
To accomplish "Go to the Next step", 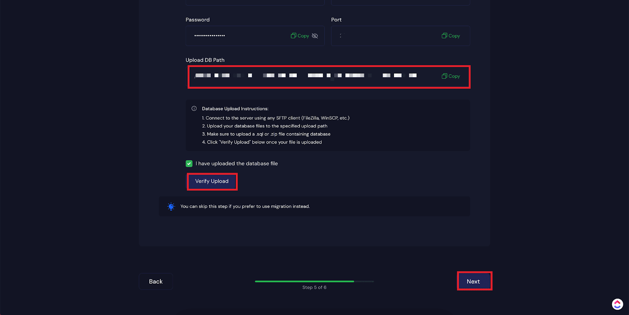I will 473,281.
